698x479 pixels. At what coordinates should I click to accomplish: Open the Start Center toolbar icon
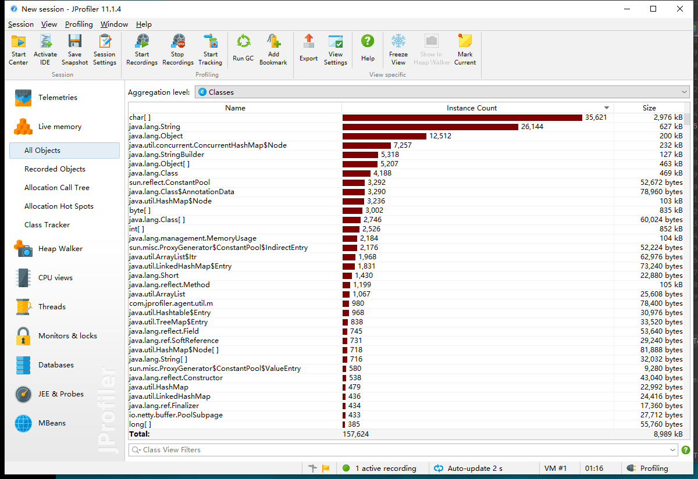pos(19,49)
